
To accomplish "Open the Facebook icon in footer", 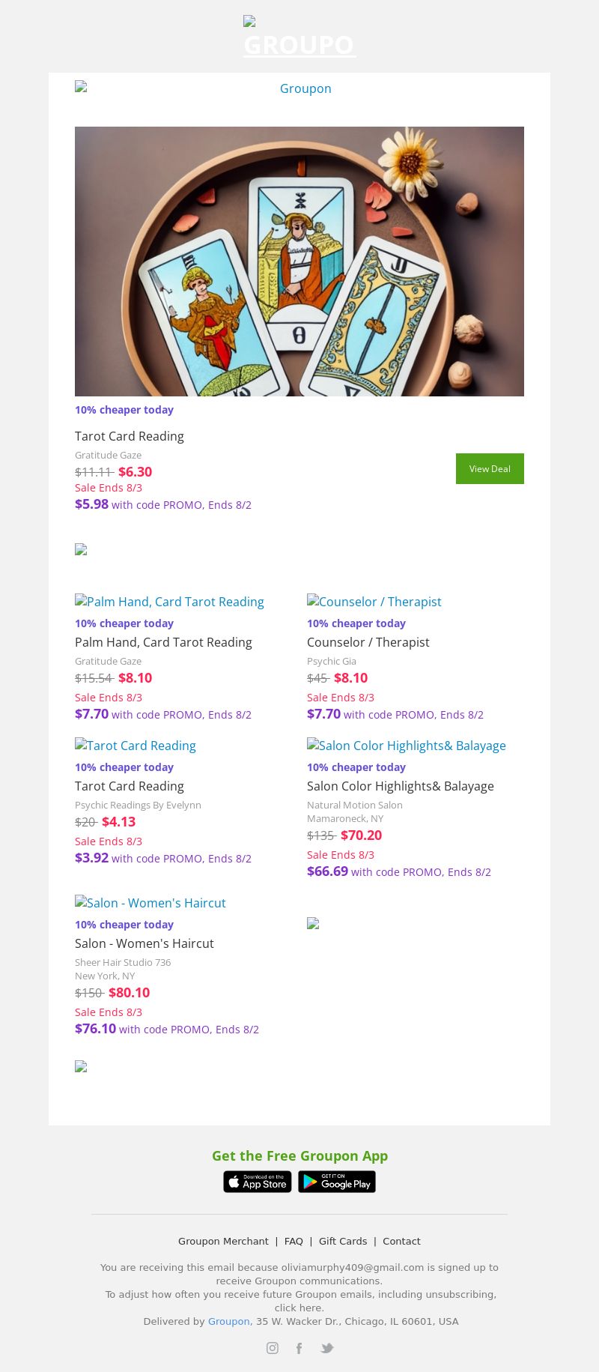I will (x=299, y=1348).
